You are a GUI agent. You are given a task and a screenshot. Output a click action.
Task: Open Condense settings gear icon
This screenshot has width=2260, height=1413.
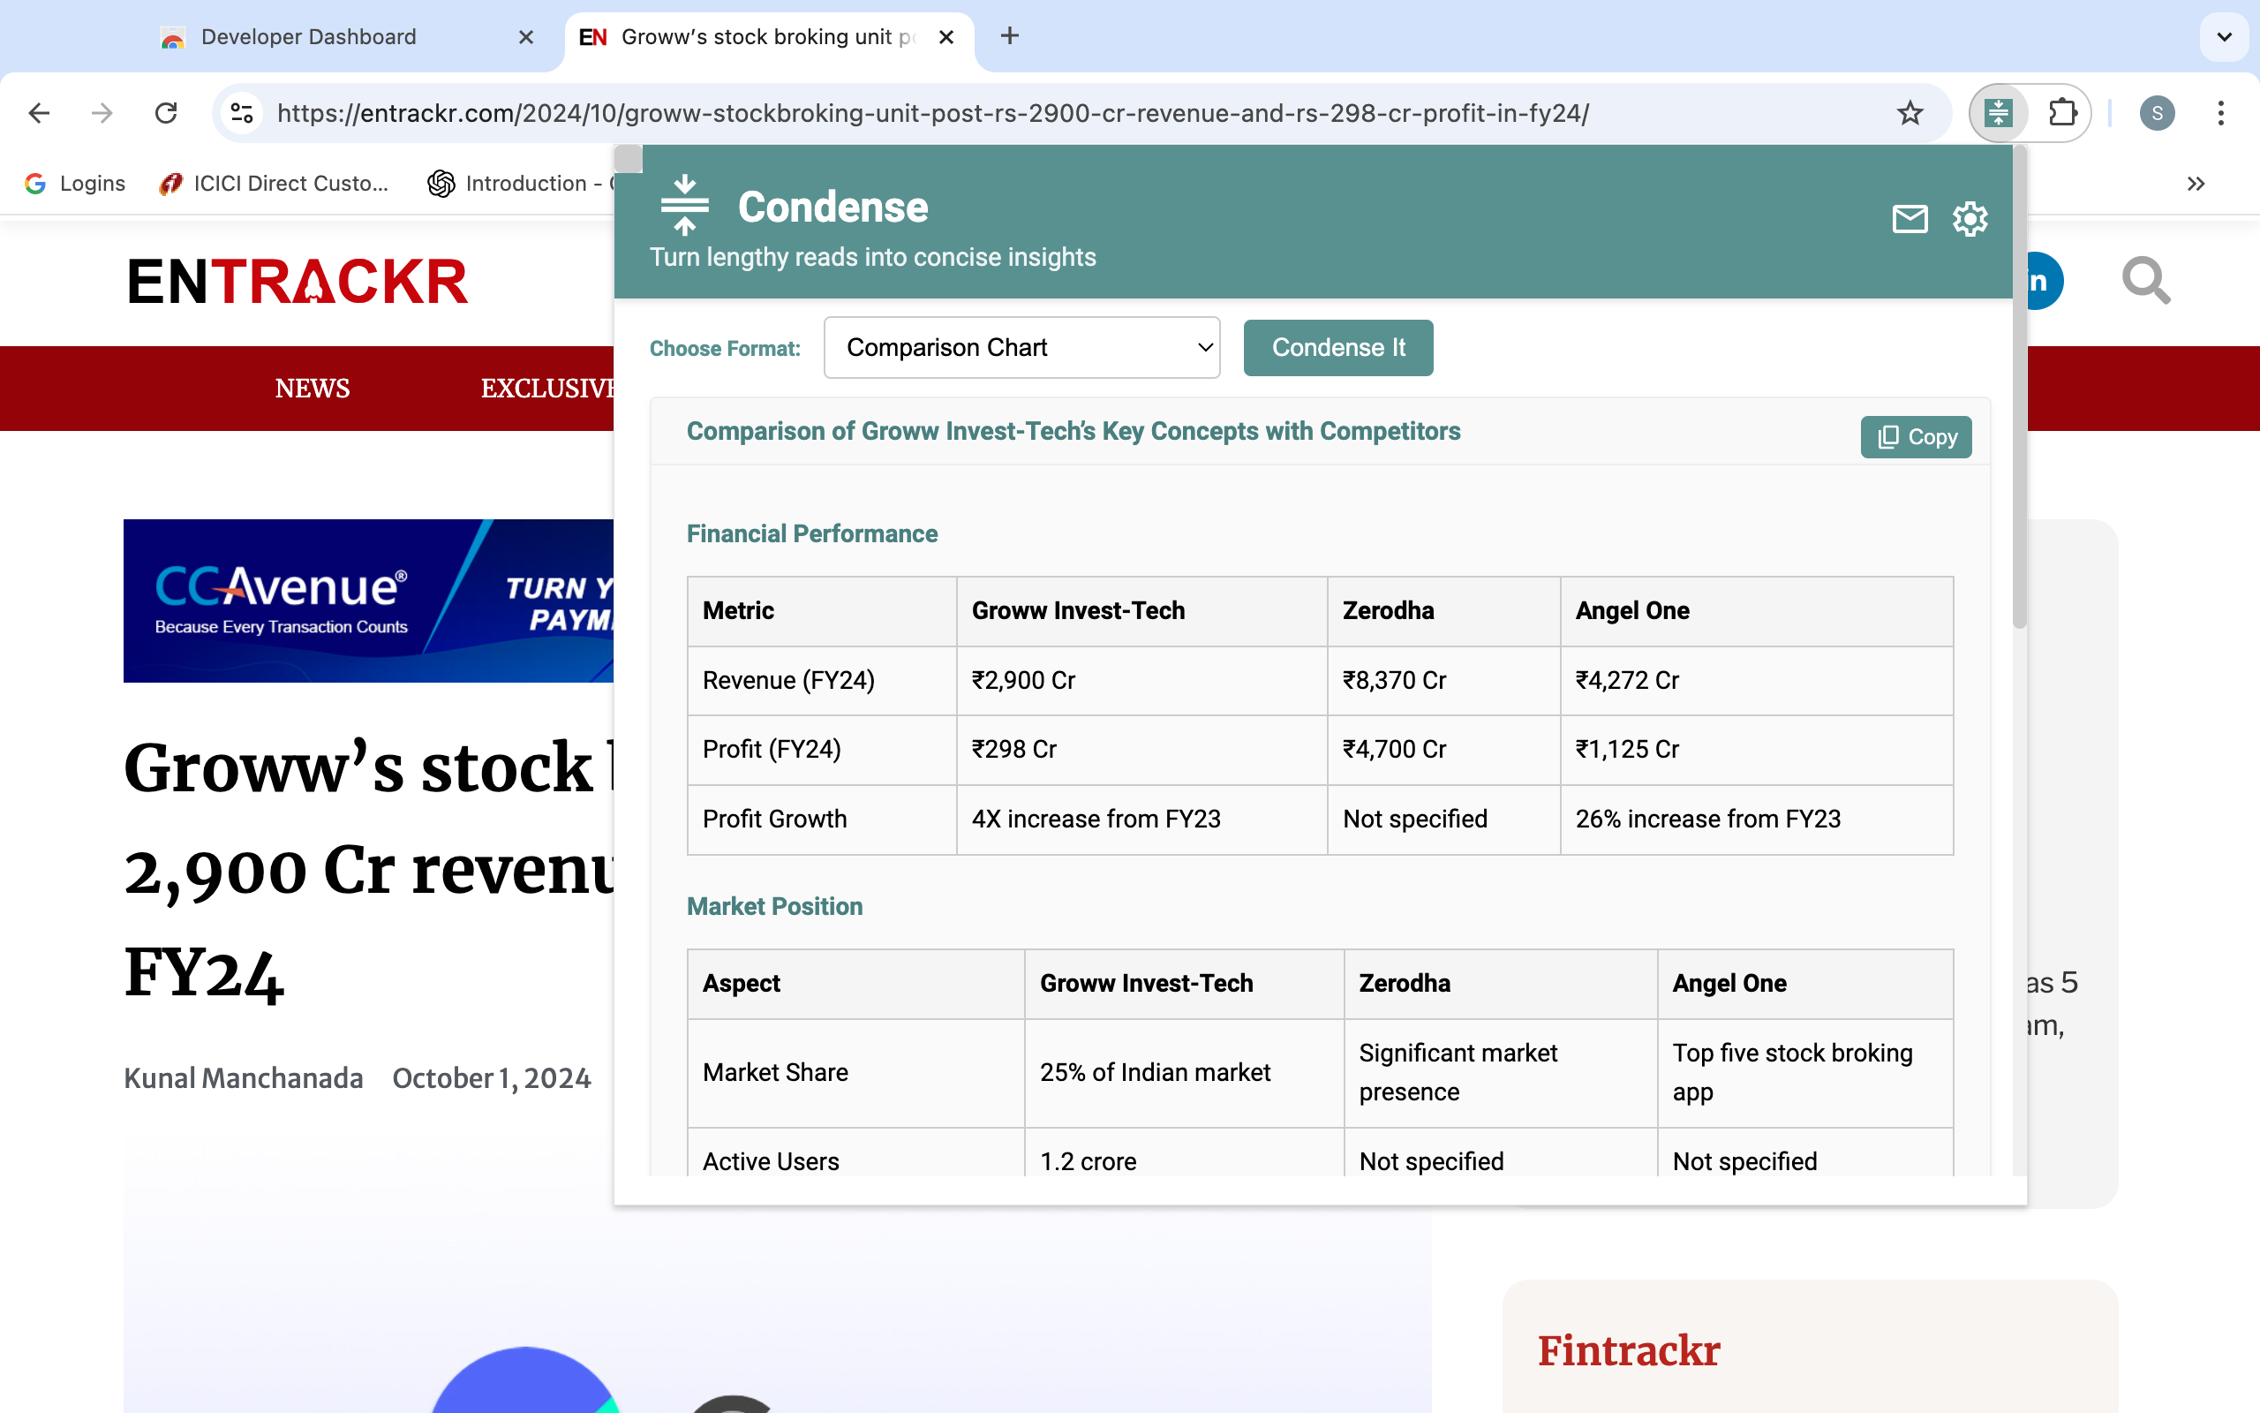(x=1970, y=220)
